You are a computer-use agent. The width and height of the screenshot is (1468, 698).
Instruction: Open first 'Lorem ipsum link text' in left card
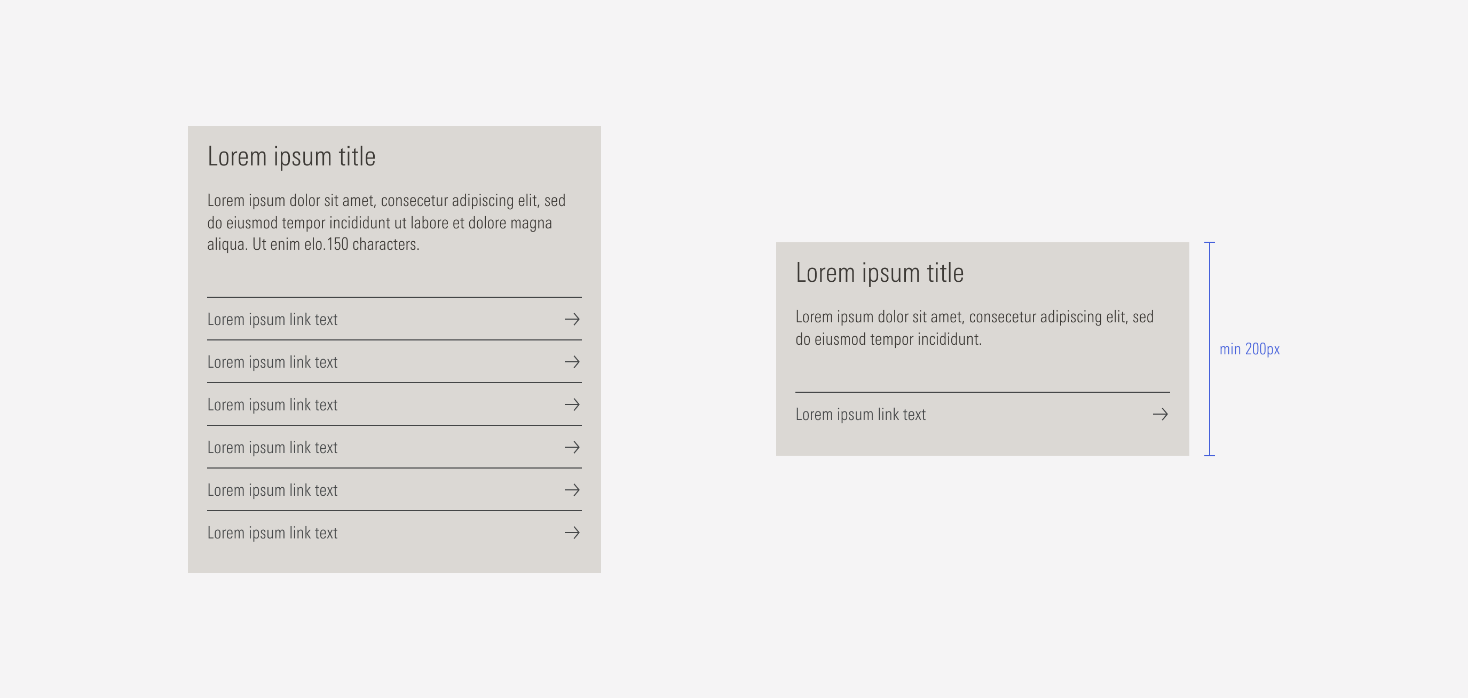point(272,320)
